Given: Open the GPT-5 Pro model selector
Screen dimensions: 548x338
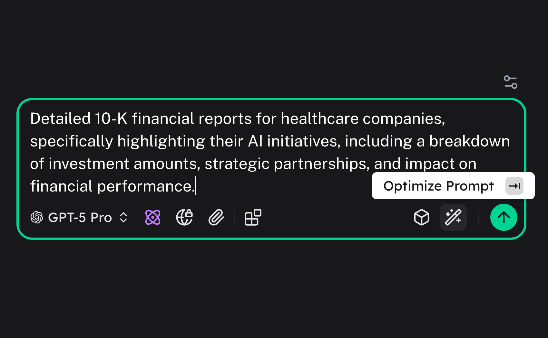Looking at the screenshot, I should [x=80, y=218].
